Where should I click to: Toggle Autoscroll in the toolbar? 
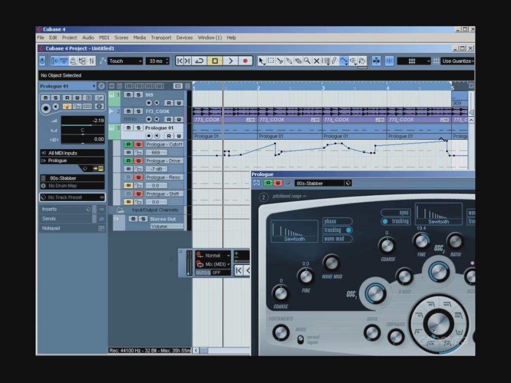(376, 61)
